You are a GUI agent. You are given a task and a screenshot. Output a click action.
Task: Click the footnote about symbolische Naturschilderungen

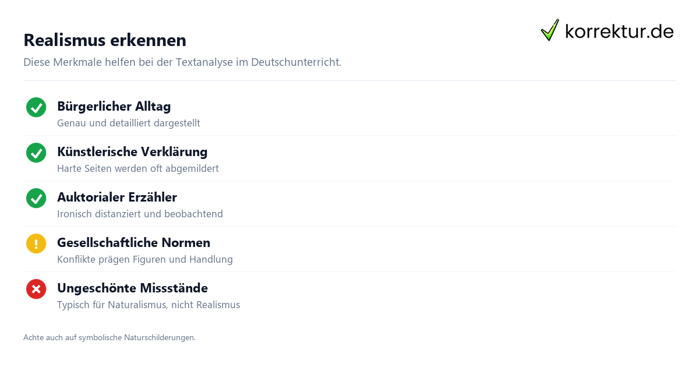coord(110,338)
